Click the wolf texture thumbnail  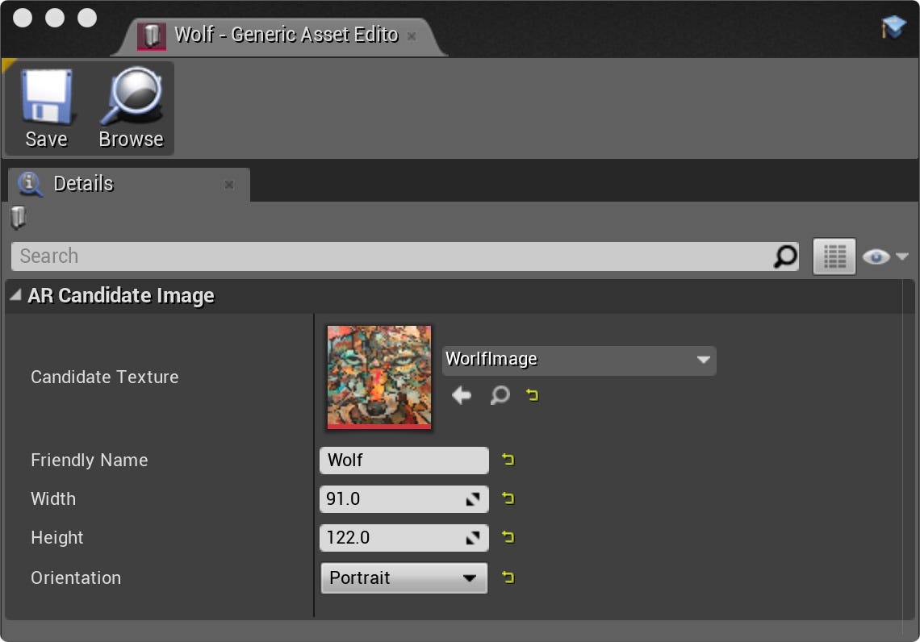point(379,377)
